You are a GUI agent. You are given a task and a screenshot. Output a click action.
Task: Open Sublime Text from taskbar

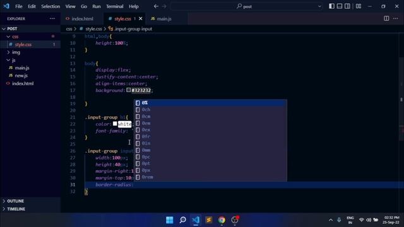[209, 220]
